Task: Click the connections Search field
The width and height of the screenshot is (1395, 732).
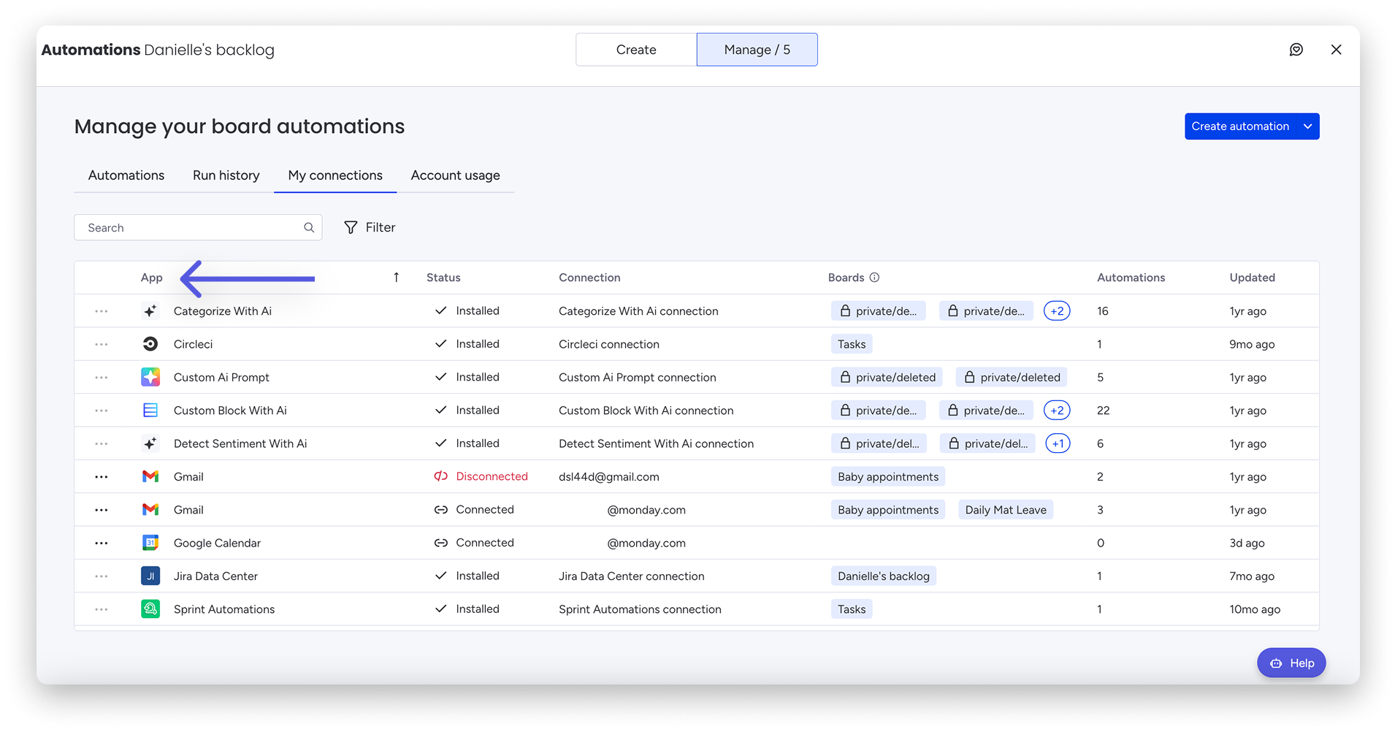Action: click(x=198, y=228)
